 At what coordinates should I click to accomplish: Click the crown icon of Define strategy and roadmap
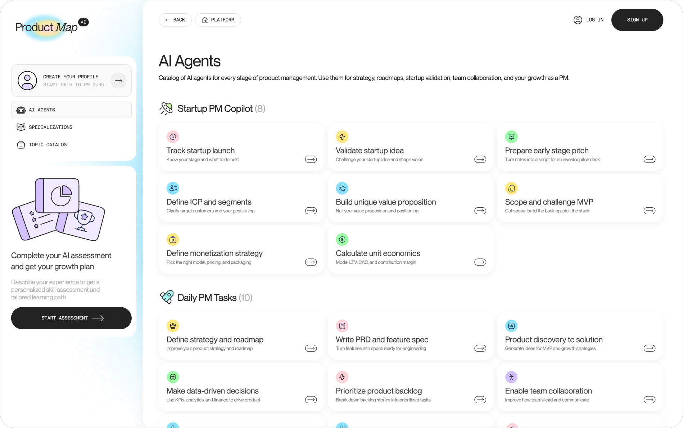173,326
